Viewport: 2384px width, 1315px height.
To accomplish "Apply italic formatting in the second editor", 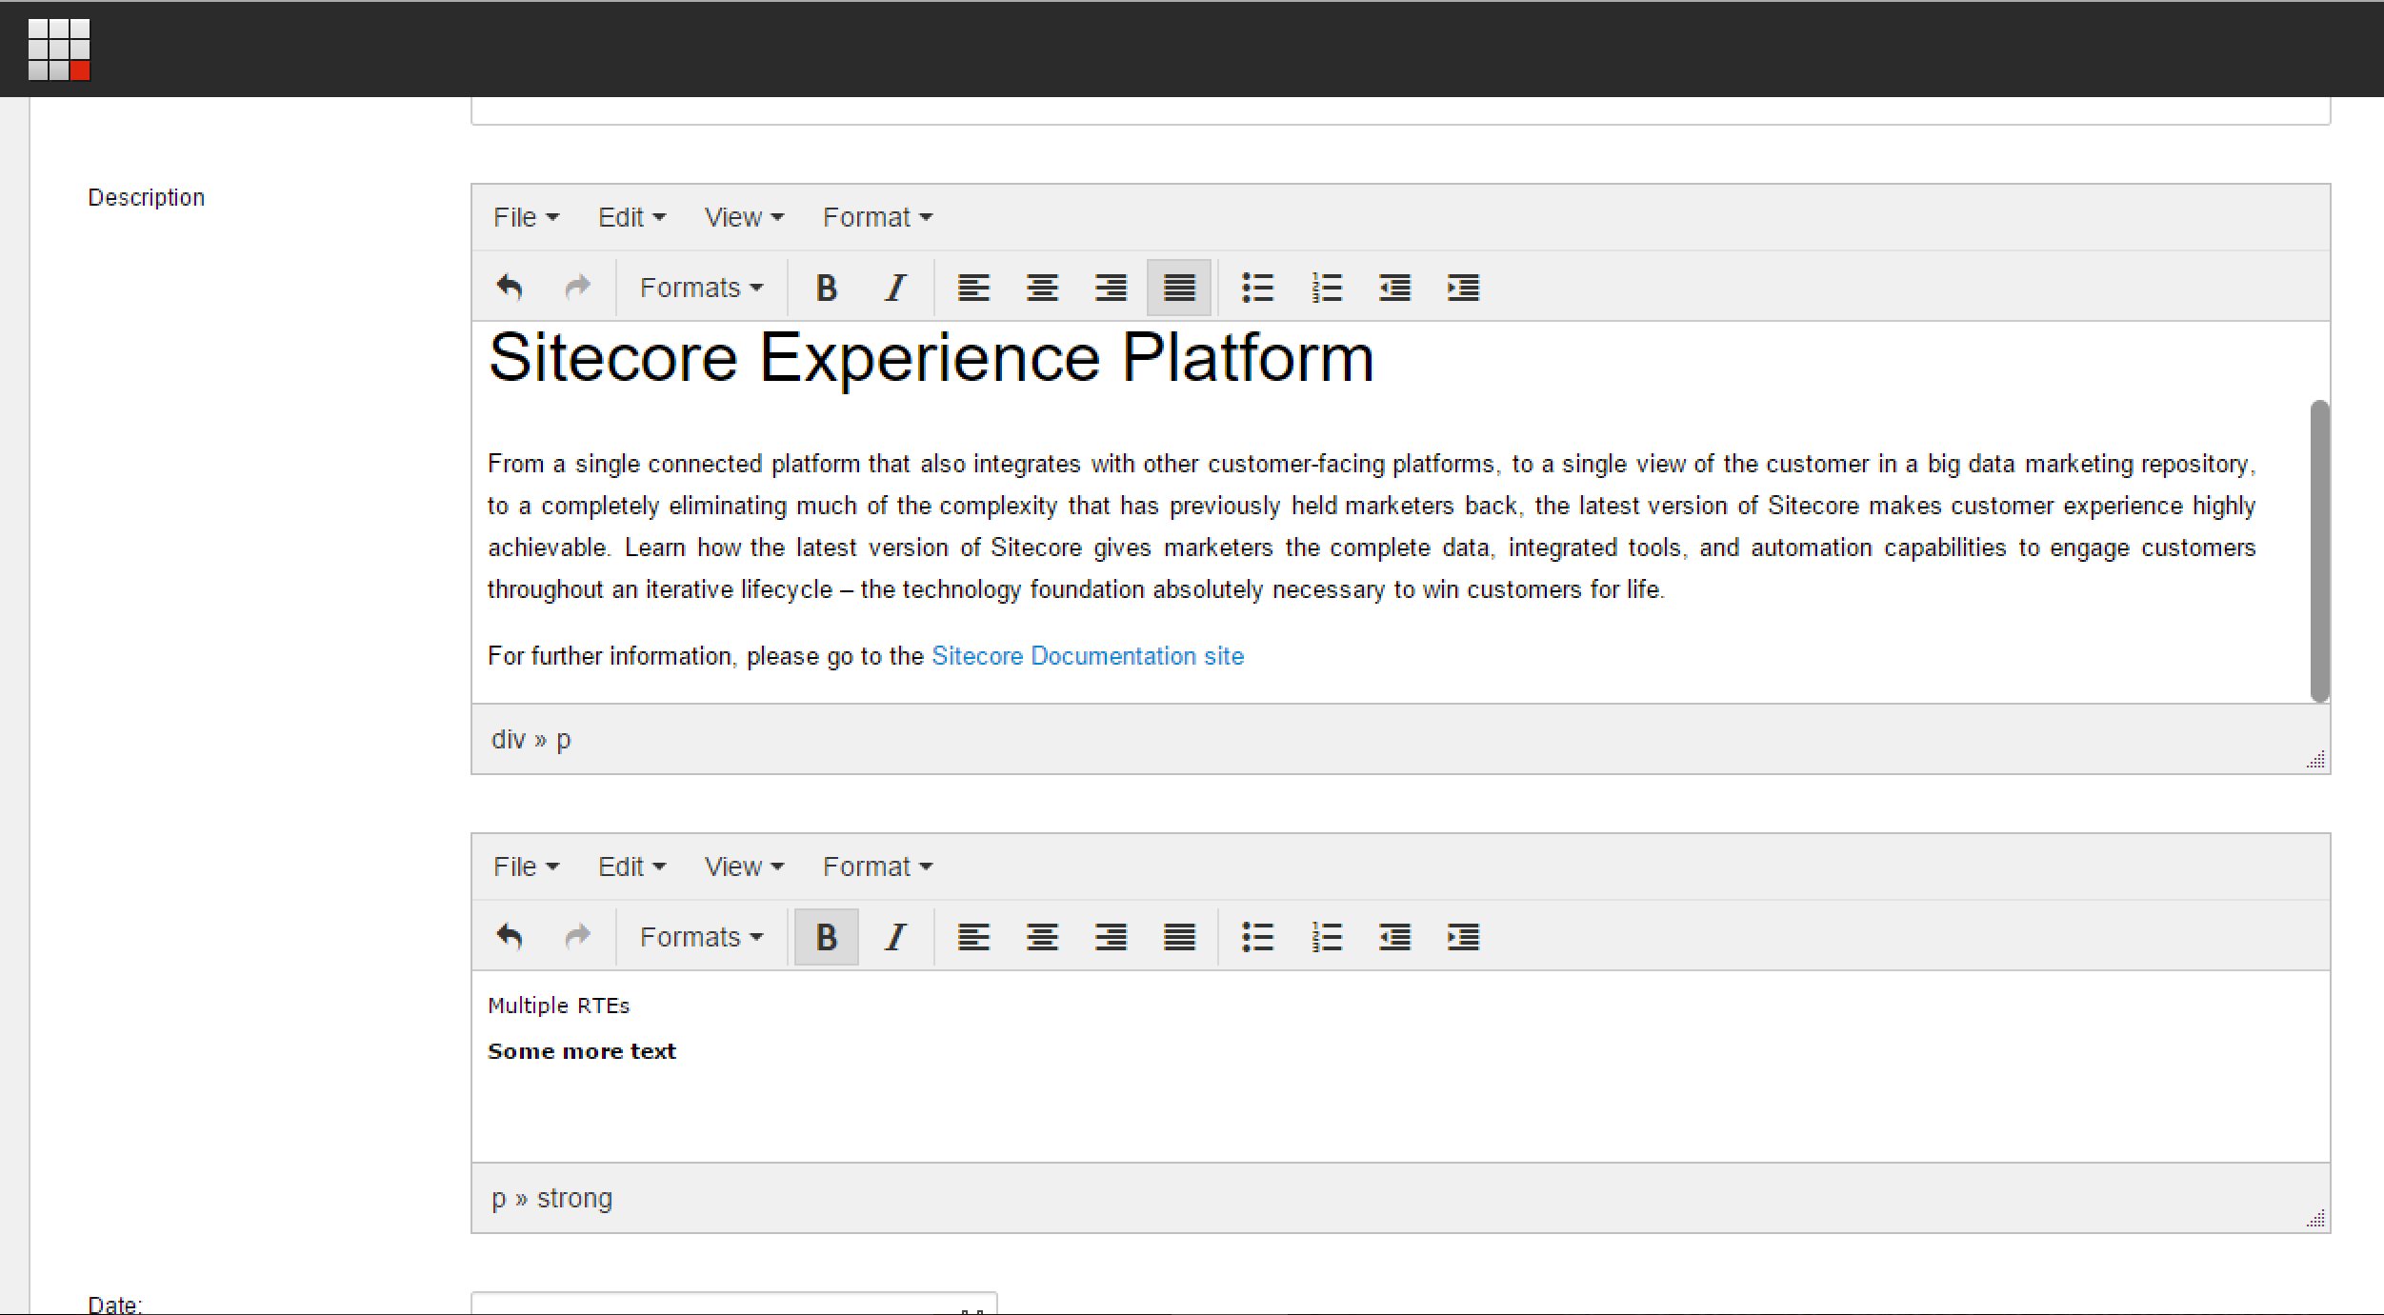I will pos(895,937).
